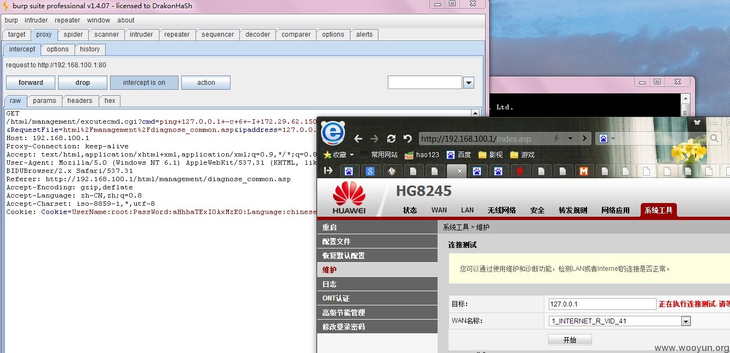Screen dimensions: 730x353
Task: Open the 安全 router tab
Action: pyautogui.click(x=538, y=210)
